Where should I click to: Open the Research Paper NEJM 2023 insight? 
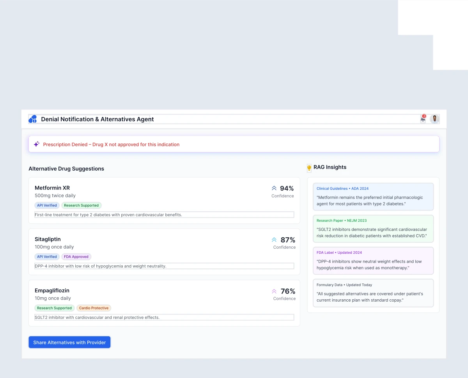pyautogui.click(x=373, y=229)
